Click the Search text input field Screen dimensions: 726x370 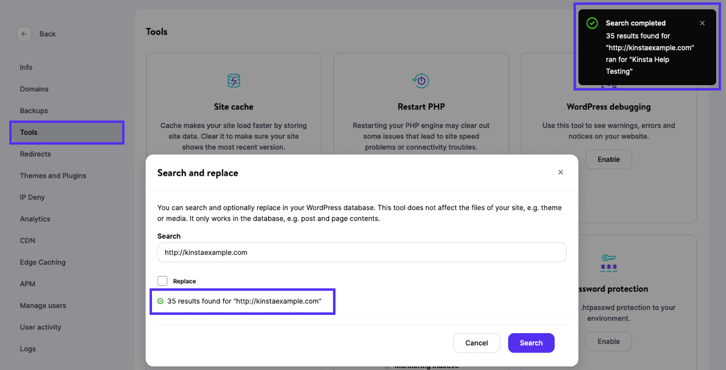click(361, 253)
